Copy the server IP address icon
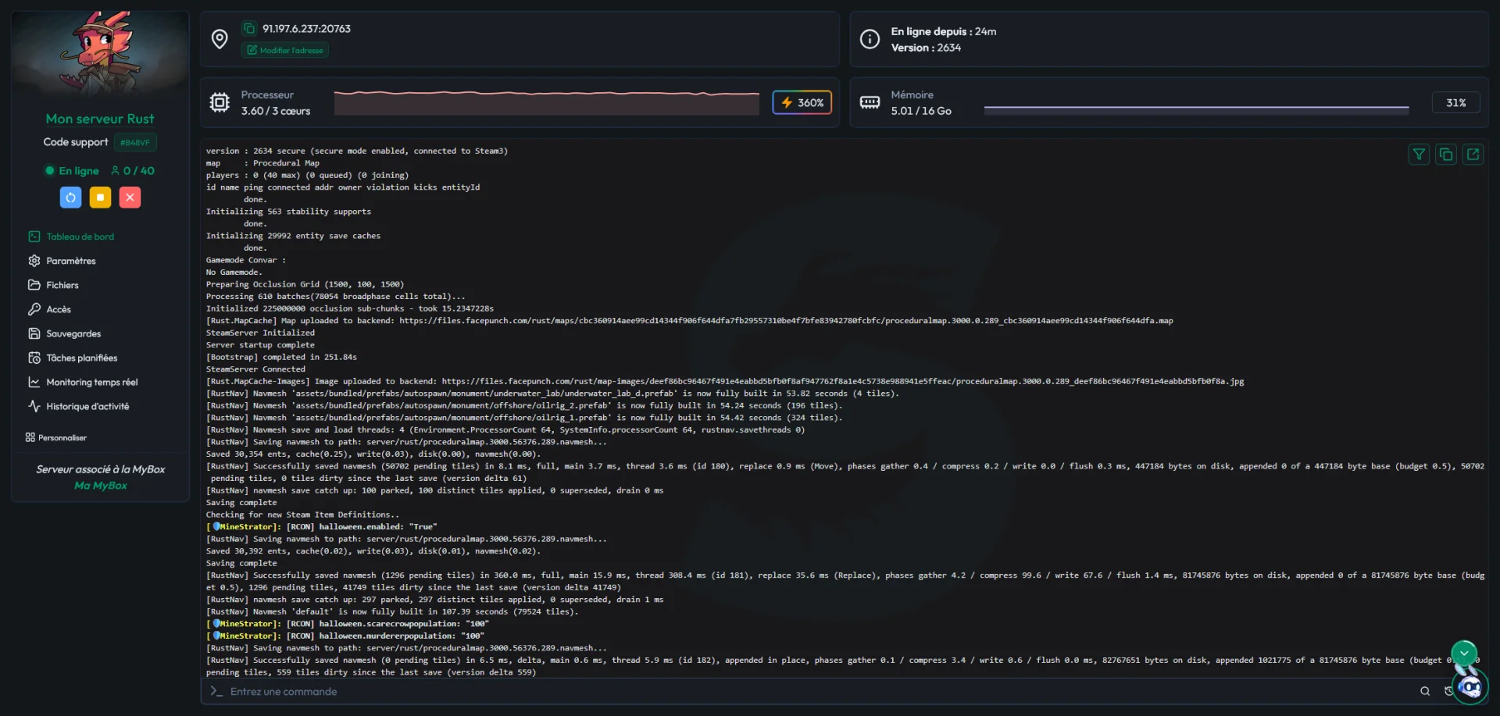The image size is (1500, 716). (x=249, y=29)
